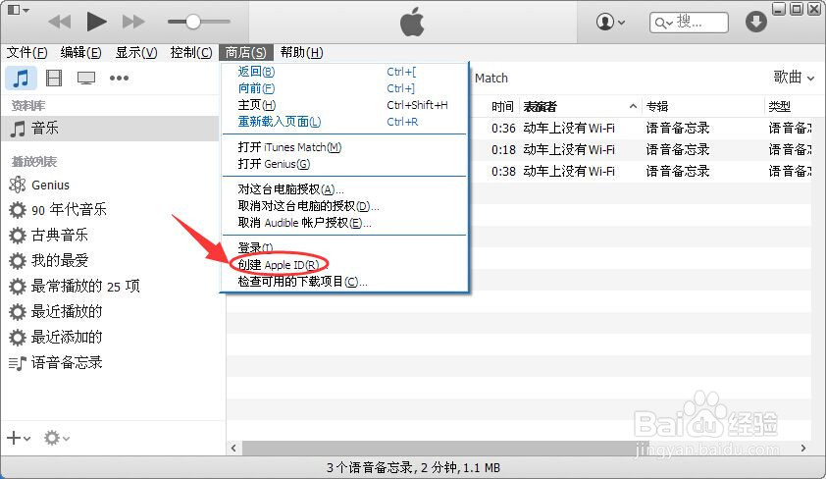Screen dimensions: 826x479
Task: Click the Apple logo display area
Action: pyautogui.click(x=412, y=22)
